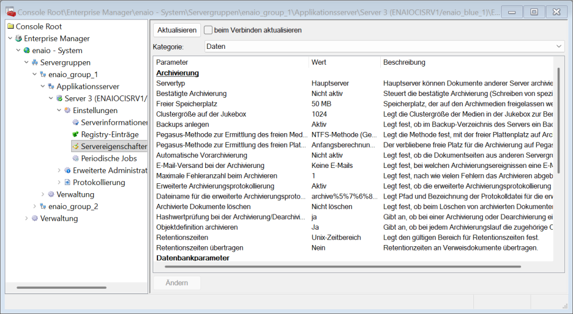
Task: Collapse the Einstellungen tree node
Action: pos(59,110)
